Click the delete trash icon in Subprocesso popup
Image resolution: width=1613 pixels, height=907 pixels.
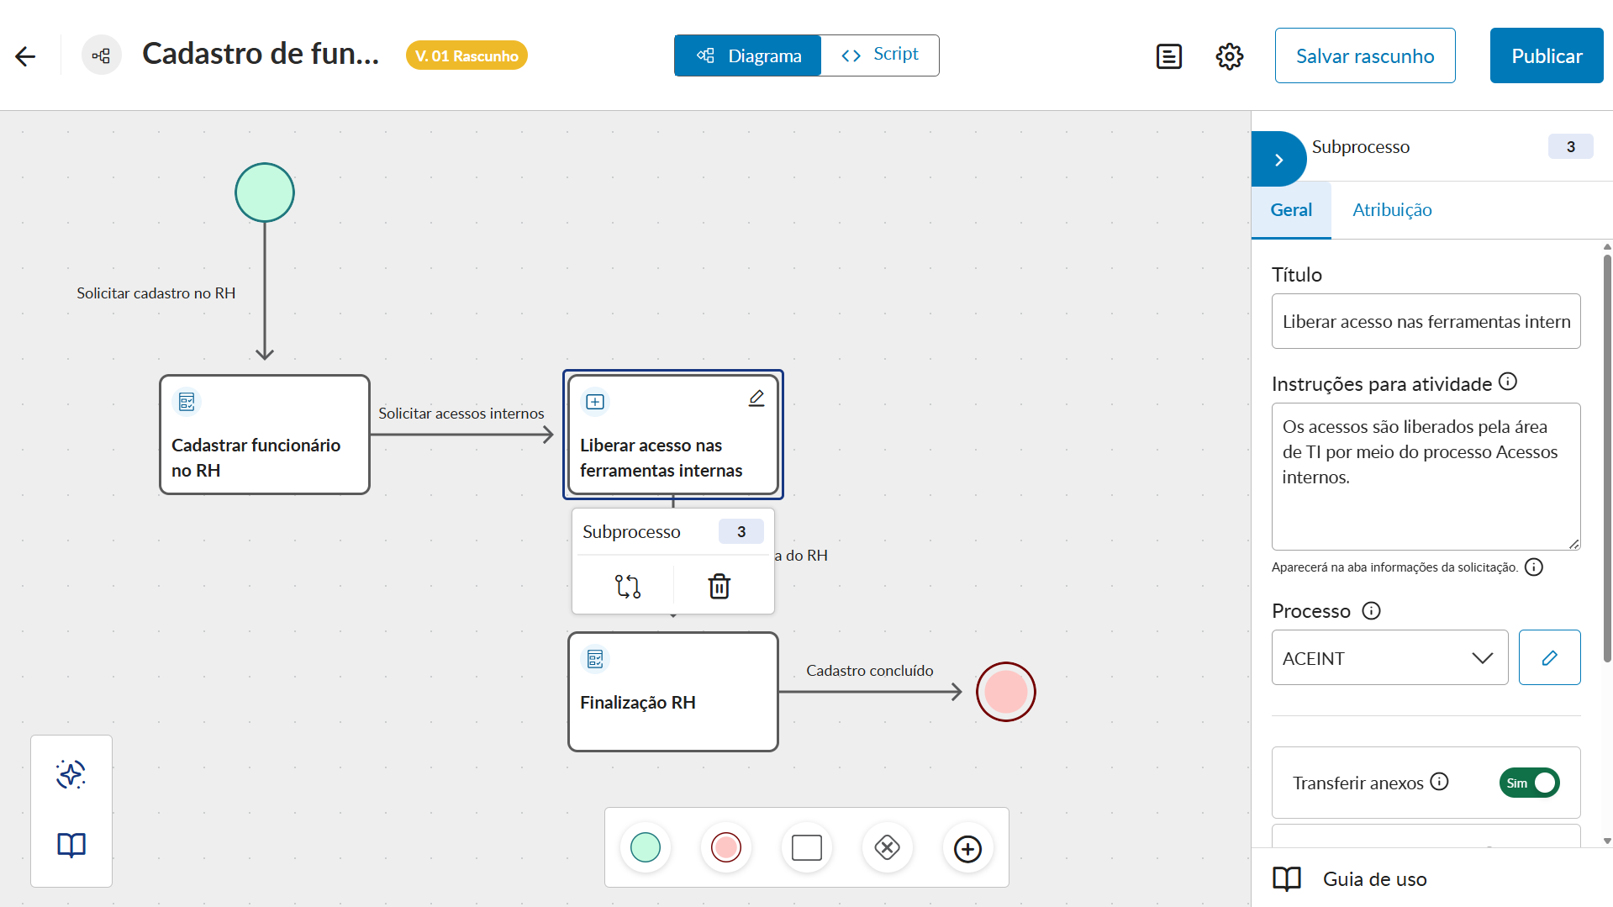[x=719, y=586]
